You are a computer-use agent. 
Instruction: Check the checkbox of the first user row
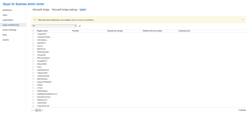(33, 34)
